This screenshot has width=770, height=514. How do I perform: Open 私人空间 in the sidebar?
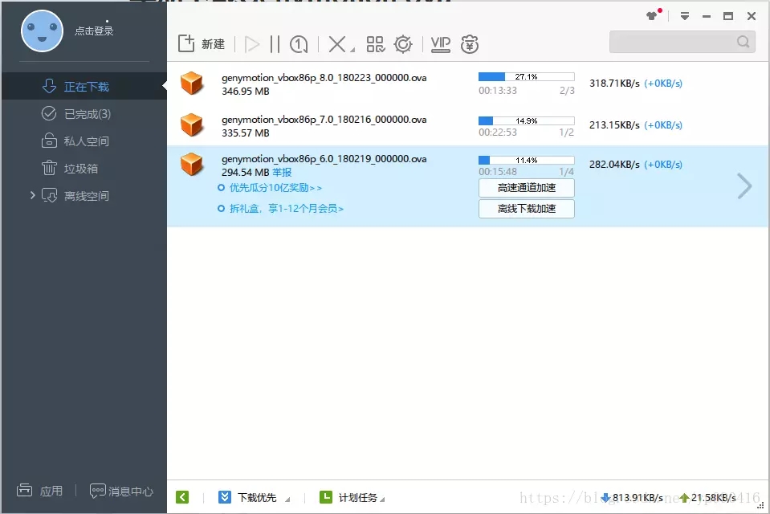pos(86,141)
